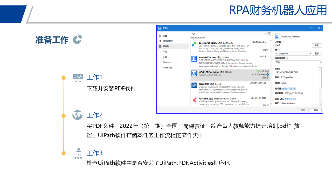332x186 pixels.
Task: Select the 所有包 grid icon
Action: pos(160,46)
